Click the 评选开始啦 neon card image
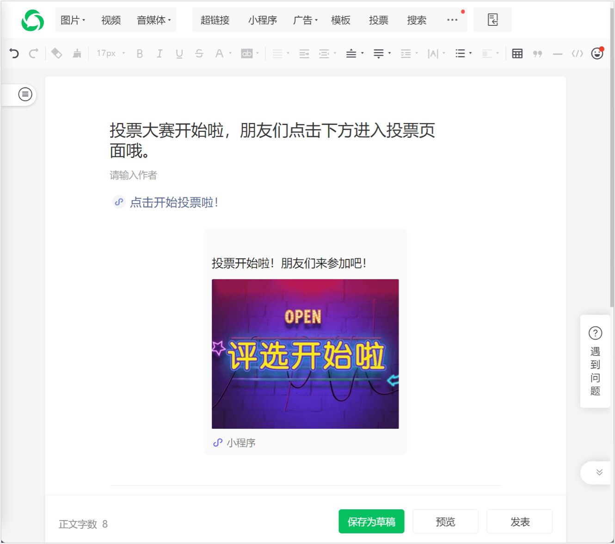 click(x=305, y=354)
